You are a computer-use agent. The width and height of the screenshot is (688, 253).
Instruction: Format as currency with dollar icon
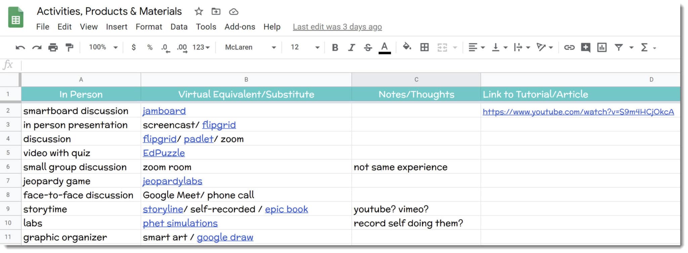tap(134, 47)
